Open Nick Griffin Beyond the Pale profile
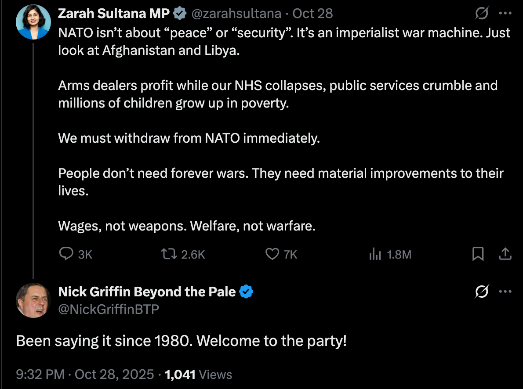The height and width of the screenshot is (389, 523). 147,291
